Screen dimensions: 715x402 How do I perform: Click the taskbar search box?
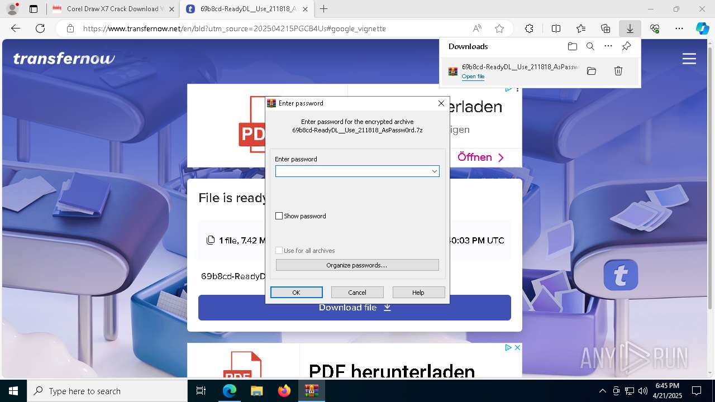[107, 391]
